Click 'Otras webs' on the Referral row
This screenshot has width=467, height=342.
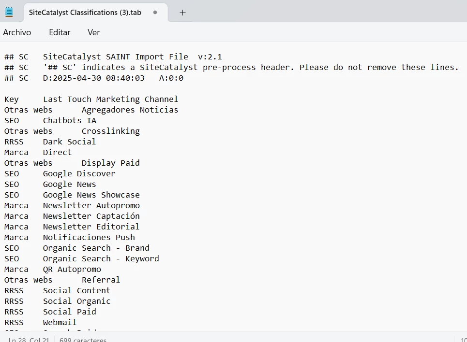[x=28, y=280]
